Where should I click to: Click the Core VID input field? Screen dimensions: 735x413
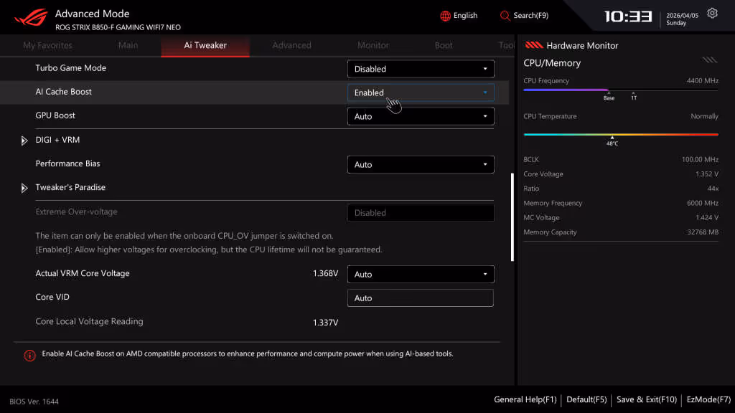point(420,297)
